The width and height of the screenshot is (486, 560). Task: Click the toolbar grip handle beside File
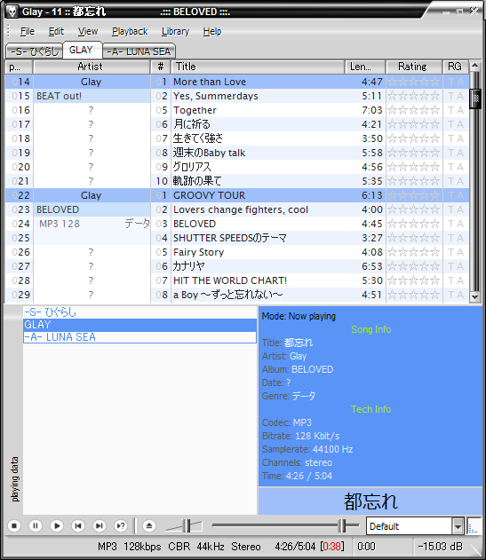point(9,31)
